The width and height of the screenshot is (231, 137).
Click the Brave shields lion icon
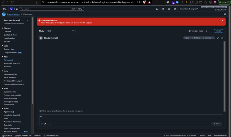pyautogui.click(x=144, y=2)
